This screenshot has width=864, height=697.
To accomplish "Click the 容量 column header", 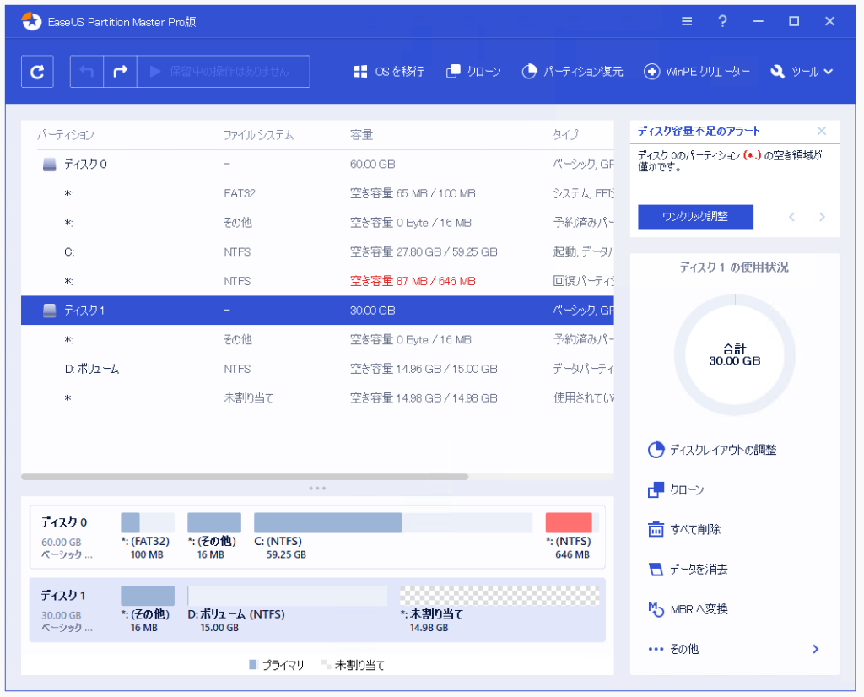I will [x=361, y=135].
